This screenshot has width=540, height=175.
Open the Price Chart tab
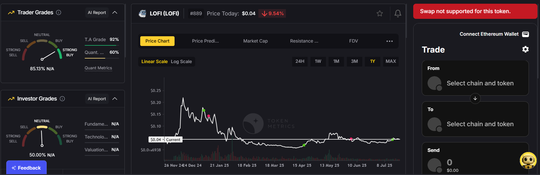(157, 41)
